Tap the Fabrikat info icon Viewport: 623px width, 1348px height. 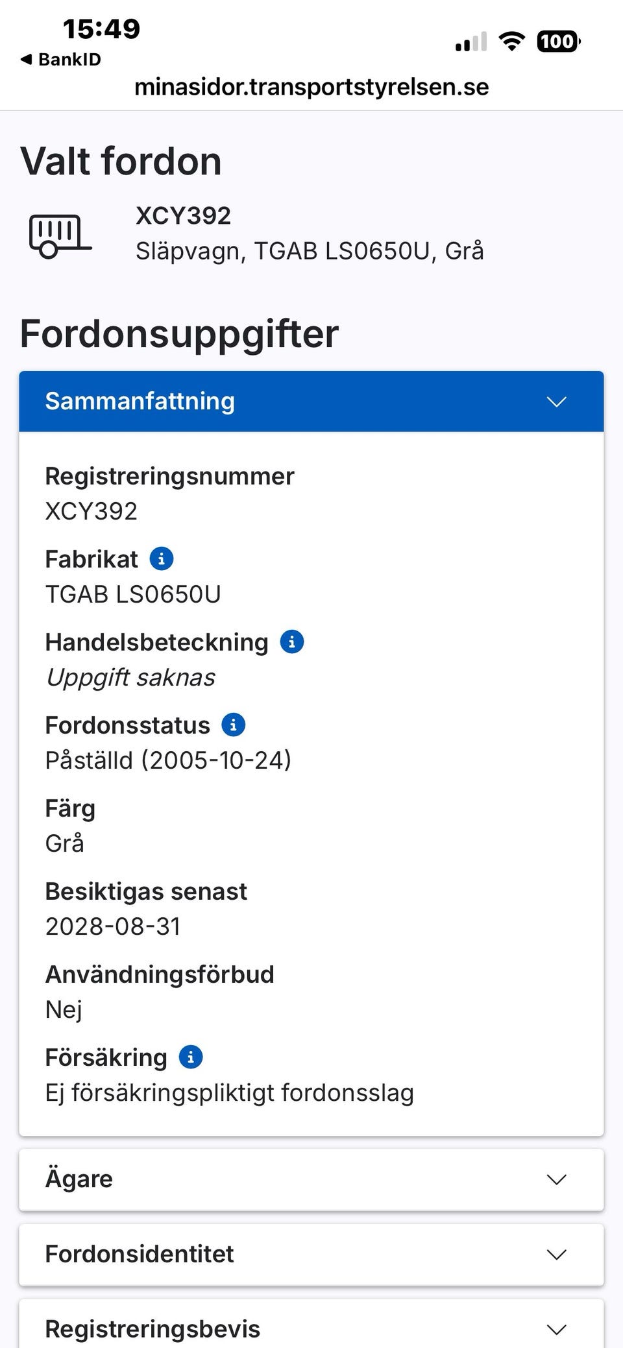162,559
